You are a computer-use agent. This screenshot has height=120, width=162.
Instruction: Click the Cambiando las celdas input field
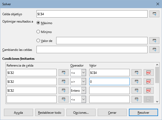click(92, 50)
